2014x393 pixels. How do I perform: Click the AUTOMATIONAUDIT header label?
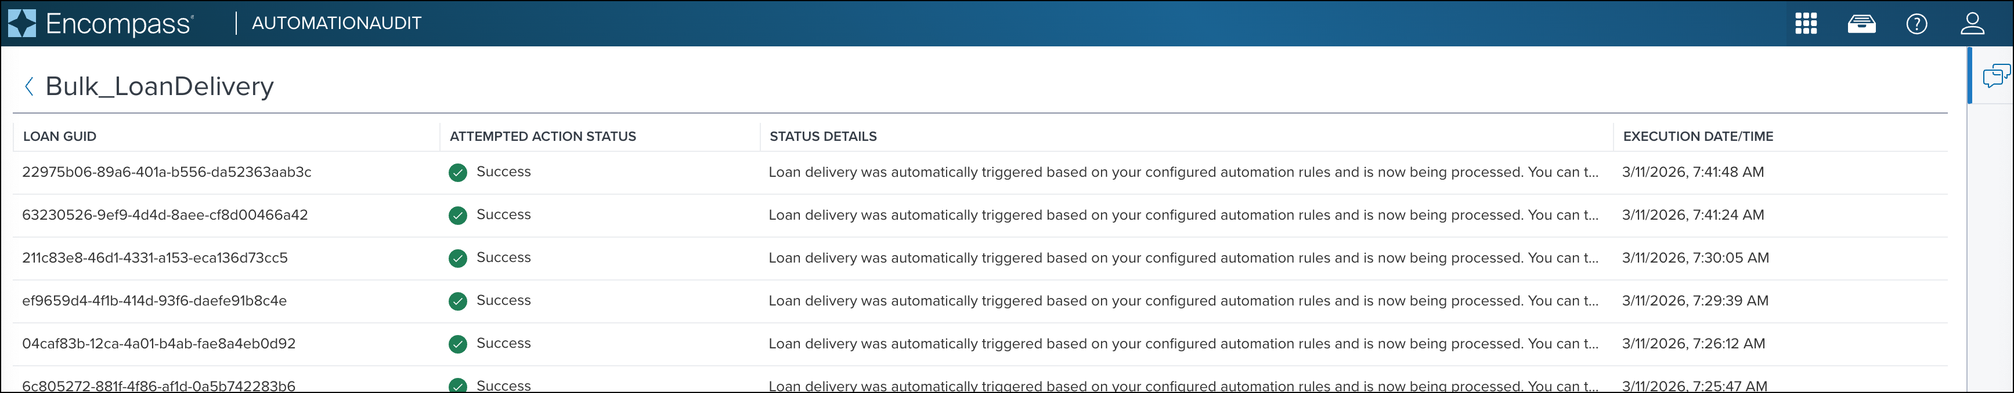click(336, 23)
